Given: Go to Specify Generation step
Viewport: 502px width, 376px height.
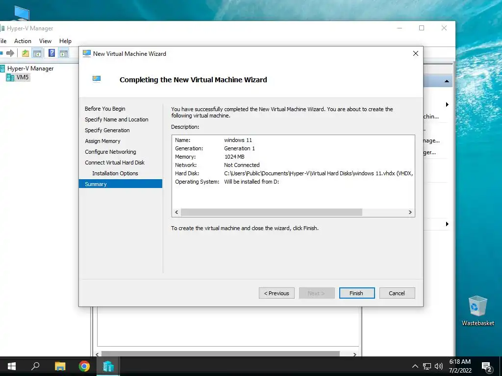Looking at the screenshot, I should point(107,130).
